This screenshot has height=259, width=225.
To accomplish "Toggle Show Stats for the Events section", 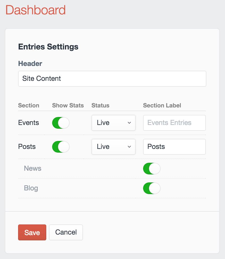I will (x=61, y=123).
